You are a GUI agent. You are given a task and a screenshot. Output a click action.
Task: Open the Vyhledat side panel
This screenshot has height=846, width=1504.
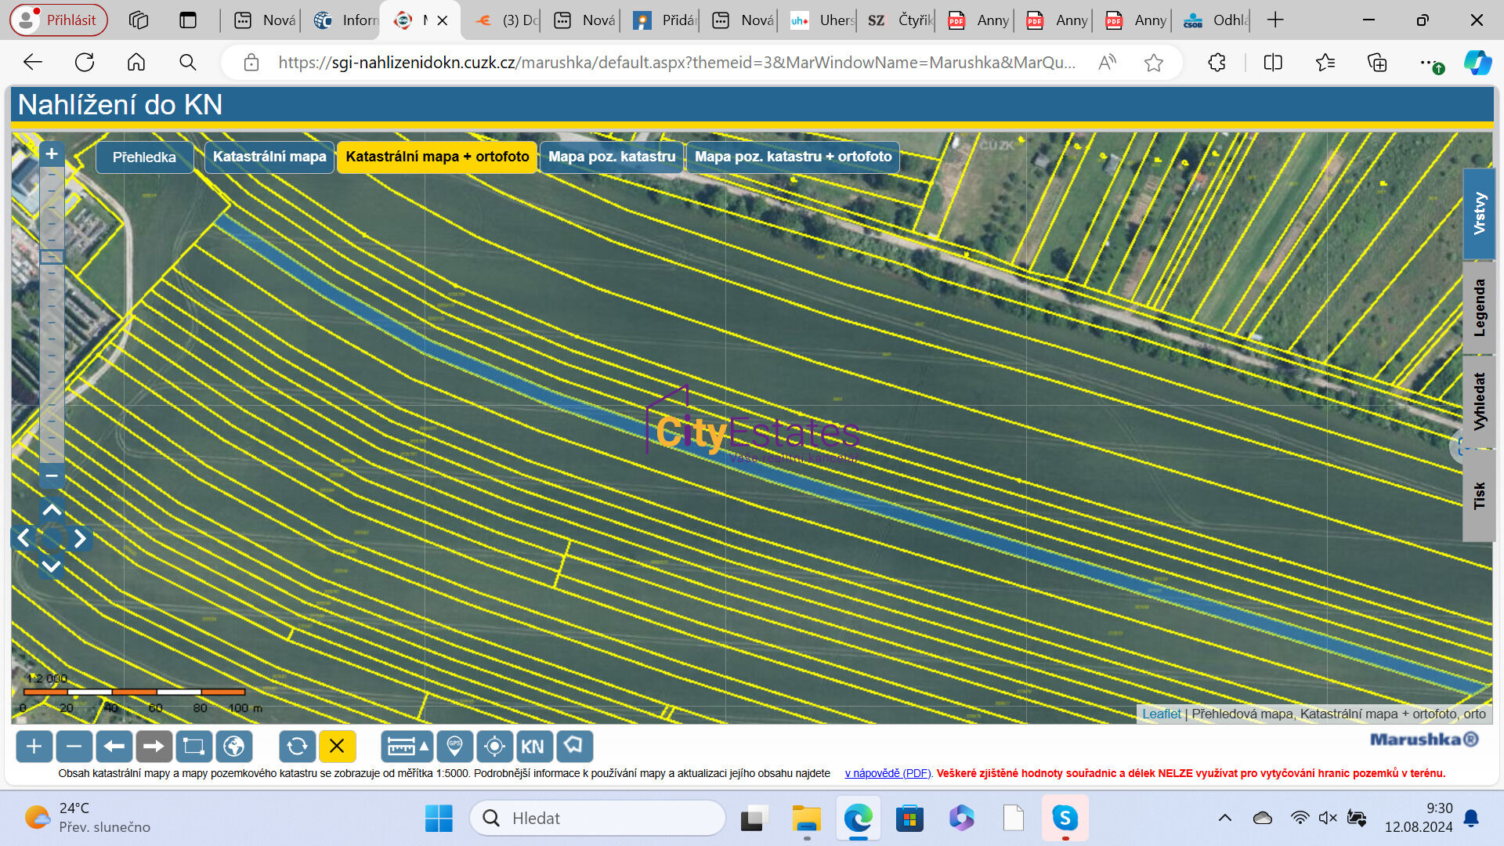1479,401
